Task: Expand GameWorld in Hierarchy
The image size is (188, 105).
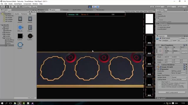Action: click(157, 16)
